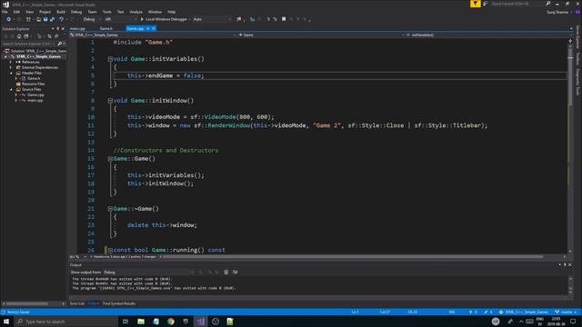
Task: Open the Error List tab
Action: pyautogui.click(x=77, y=303)
